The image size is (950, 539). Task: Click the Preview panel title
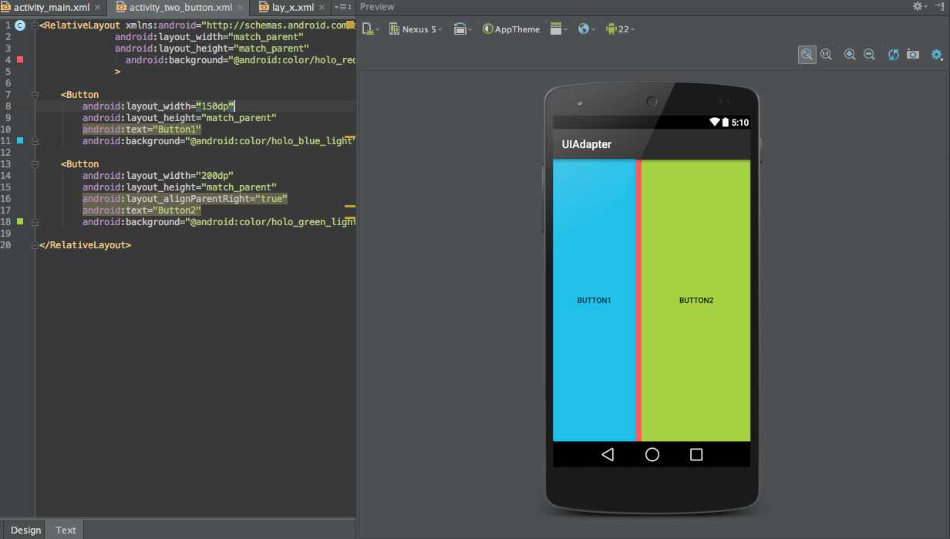click(x=377, y=6)
